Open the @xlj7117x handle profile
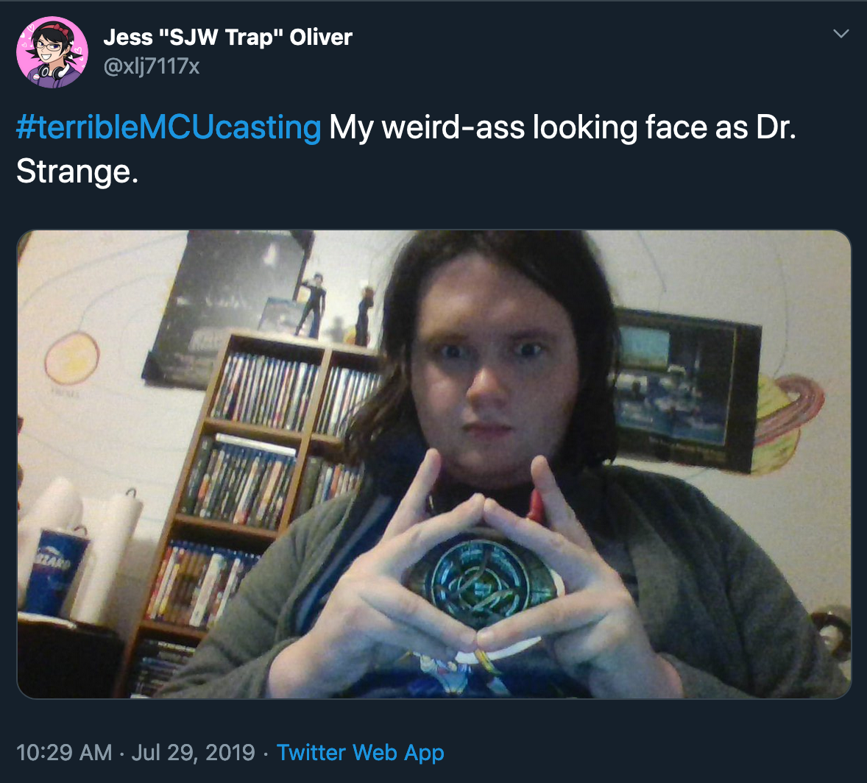The width and height of the screenshot is (867, 783). pyautogui.click(x=152, y=66)
